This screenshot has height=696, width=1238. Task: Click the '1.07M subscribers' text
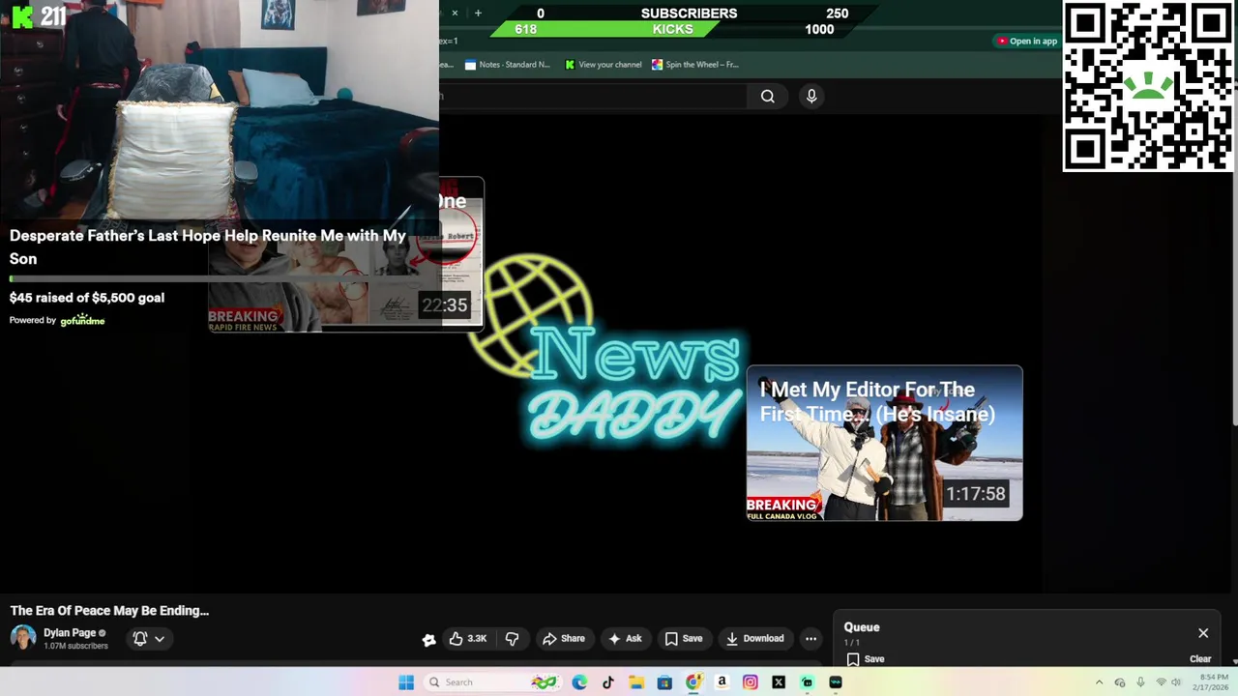coord(75,646)
